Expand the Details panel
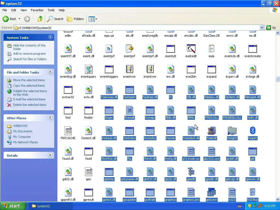This screenshot has width=280, height=210. 50,155
